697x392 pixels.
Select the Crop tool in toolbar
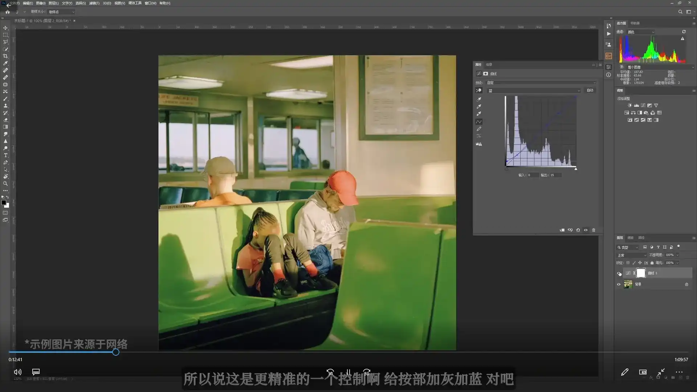coord(5,56)
